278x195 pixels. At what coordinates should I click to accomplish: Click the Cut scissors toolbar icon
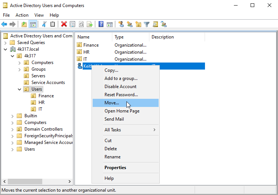[44, 24]
